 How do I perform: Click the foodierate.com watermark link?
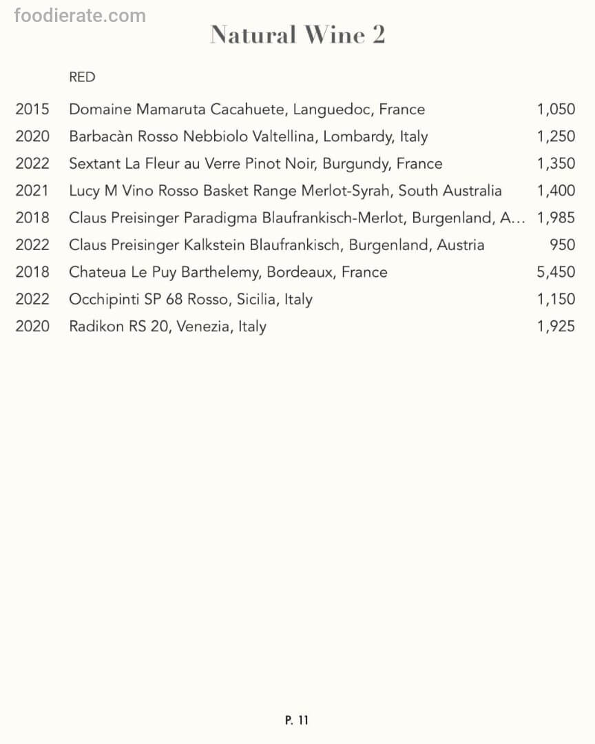80,15
